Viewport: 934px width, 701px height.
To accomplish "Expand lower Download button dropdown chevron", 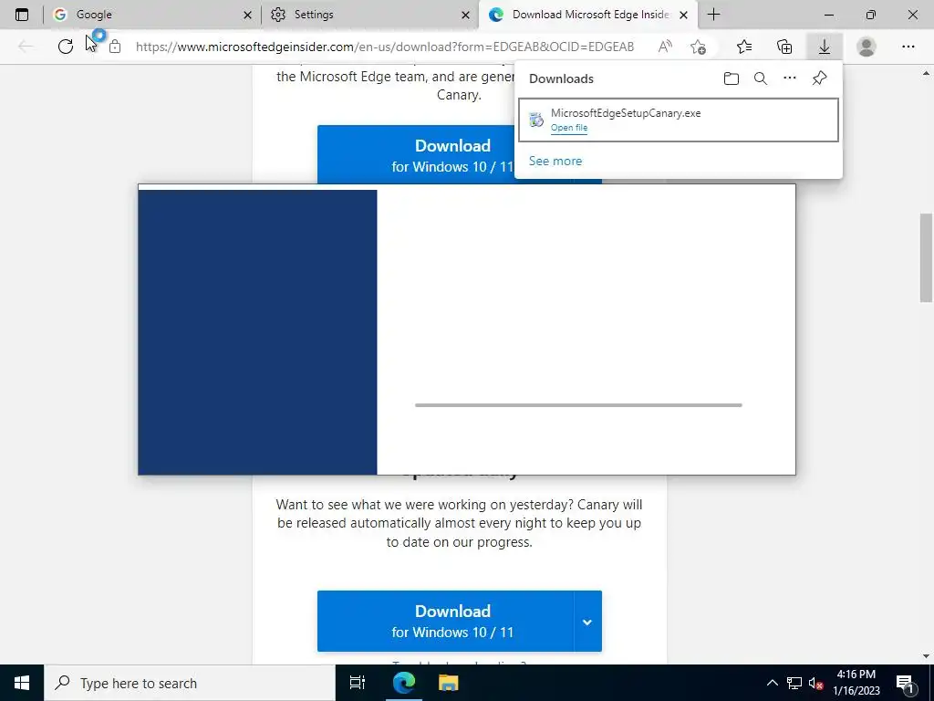I will tap(587, 622).
